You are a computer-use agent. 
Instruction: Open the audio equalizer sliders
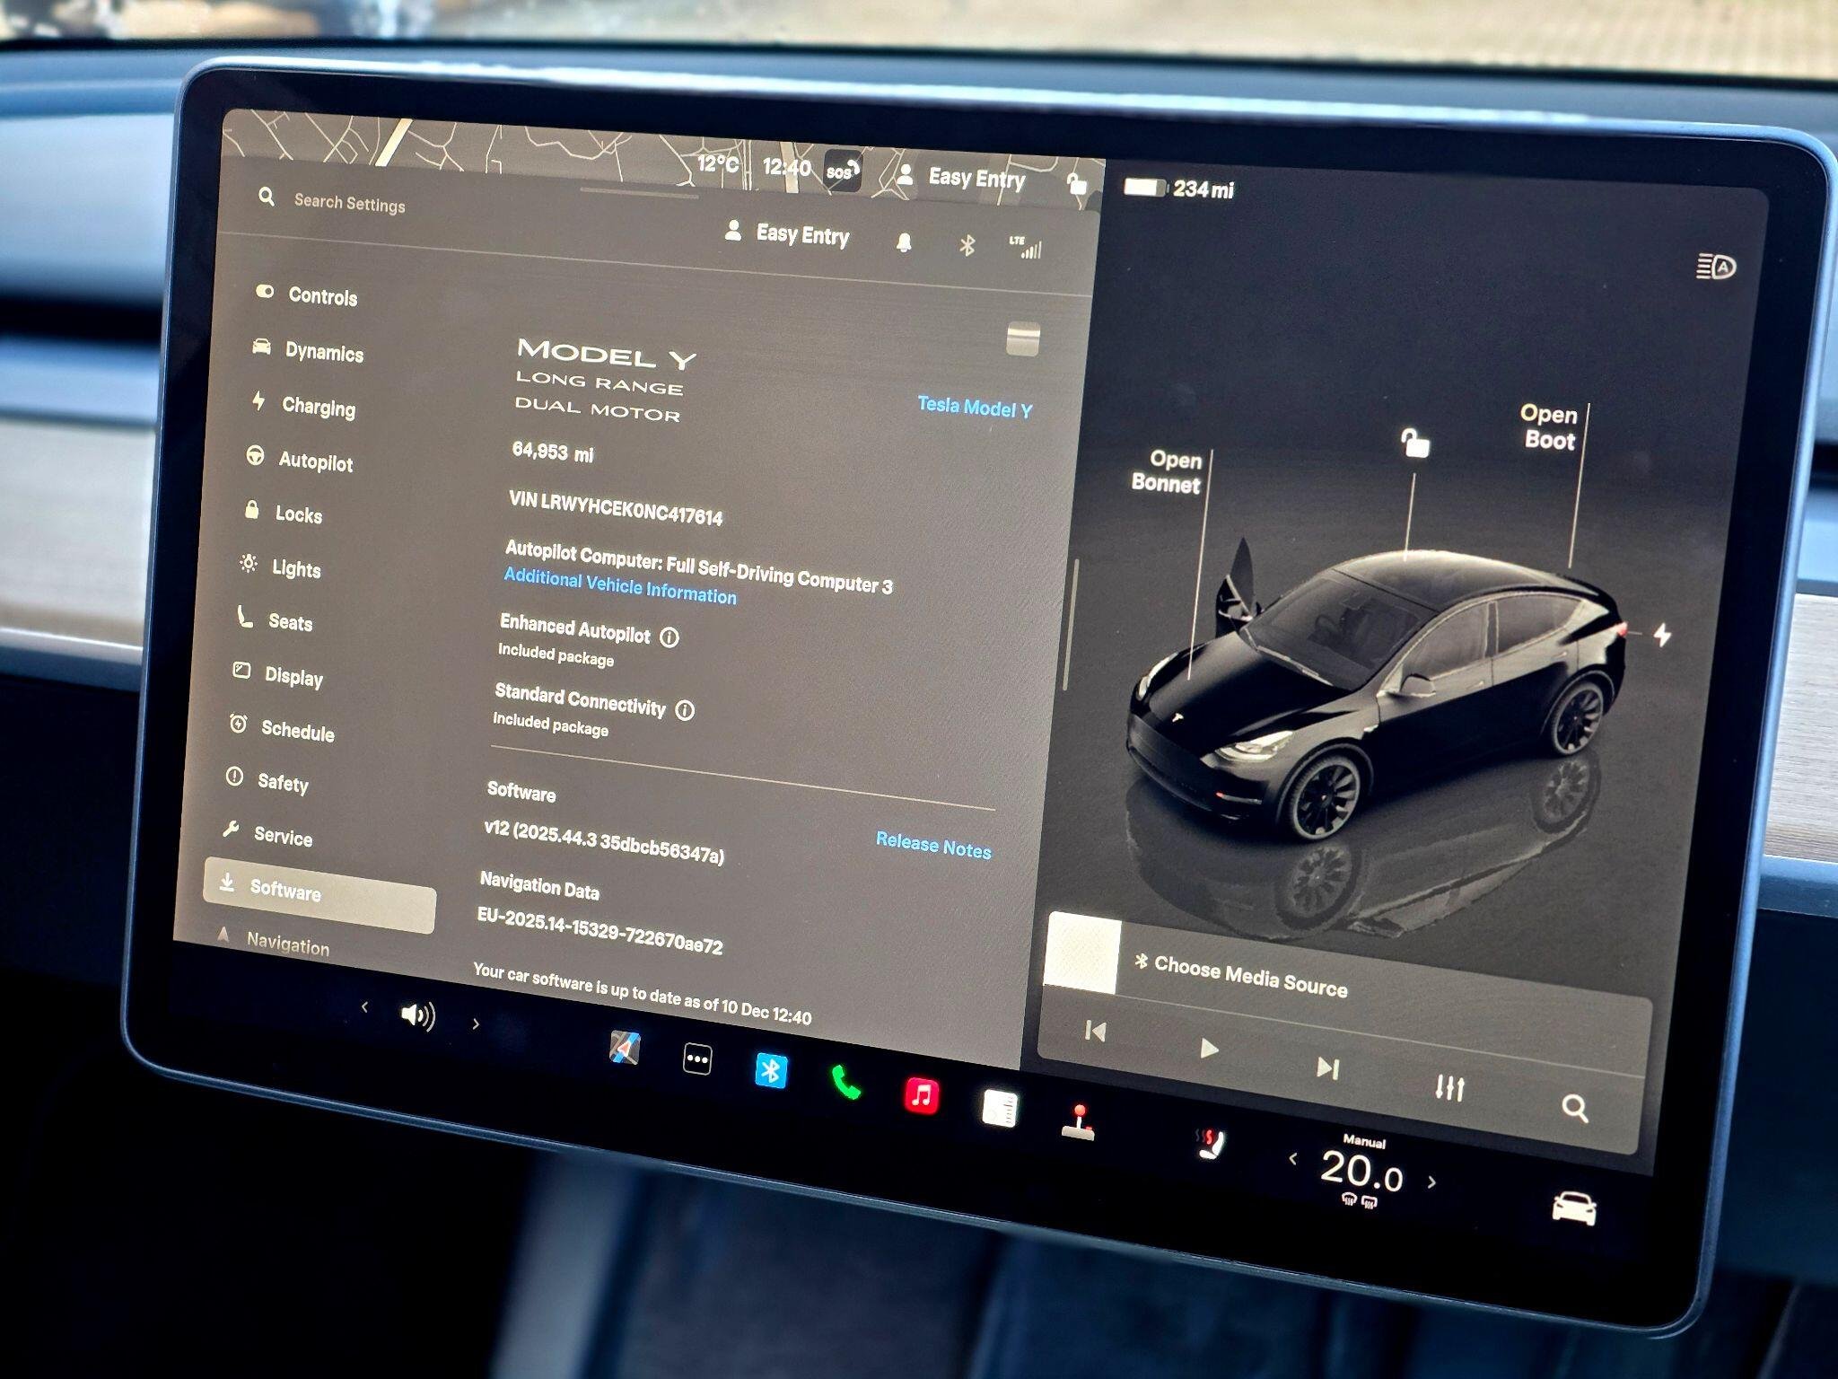[1449, 1088]
